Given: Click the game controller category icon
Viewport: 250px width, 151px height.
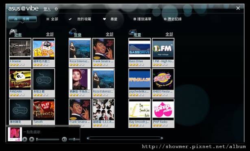Looking at the screenshot, I should pyautogui.click(x=13, y=32).
